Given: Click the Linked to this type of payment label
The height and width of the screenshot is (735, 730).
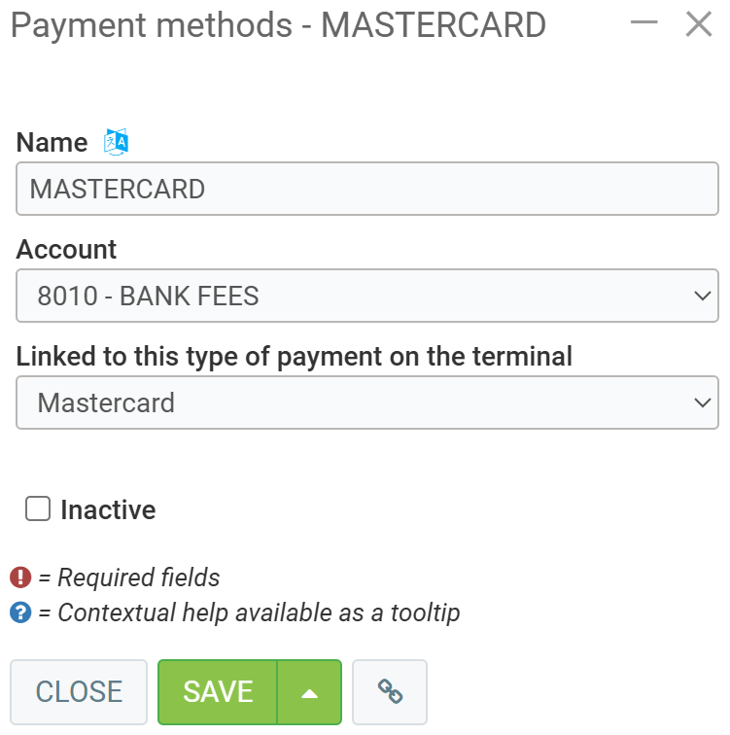Looking at the screenshot, I should (x=294, y=357).
